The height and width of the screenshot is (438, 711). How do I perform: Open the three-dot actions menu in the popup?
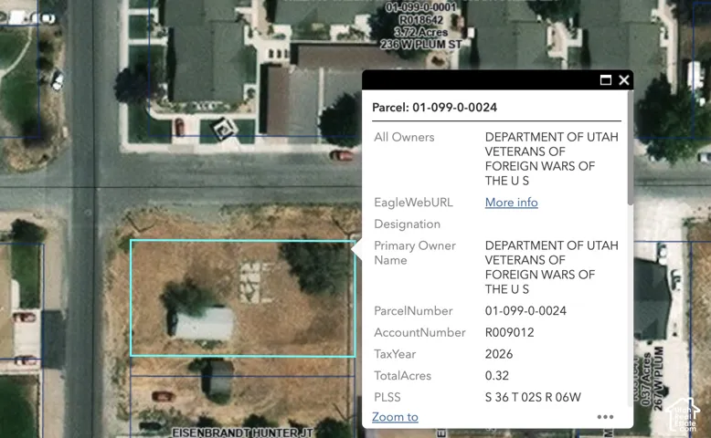tap(605, 417)
